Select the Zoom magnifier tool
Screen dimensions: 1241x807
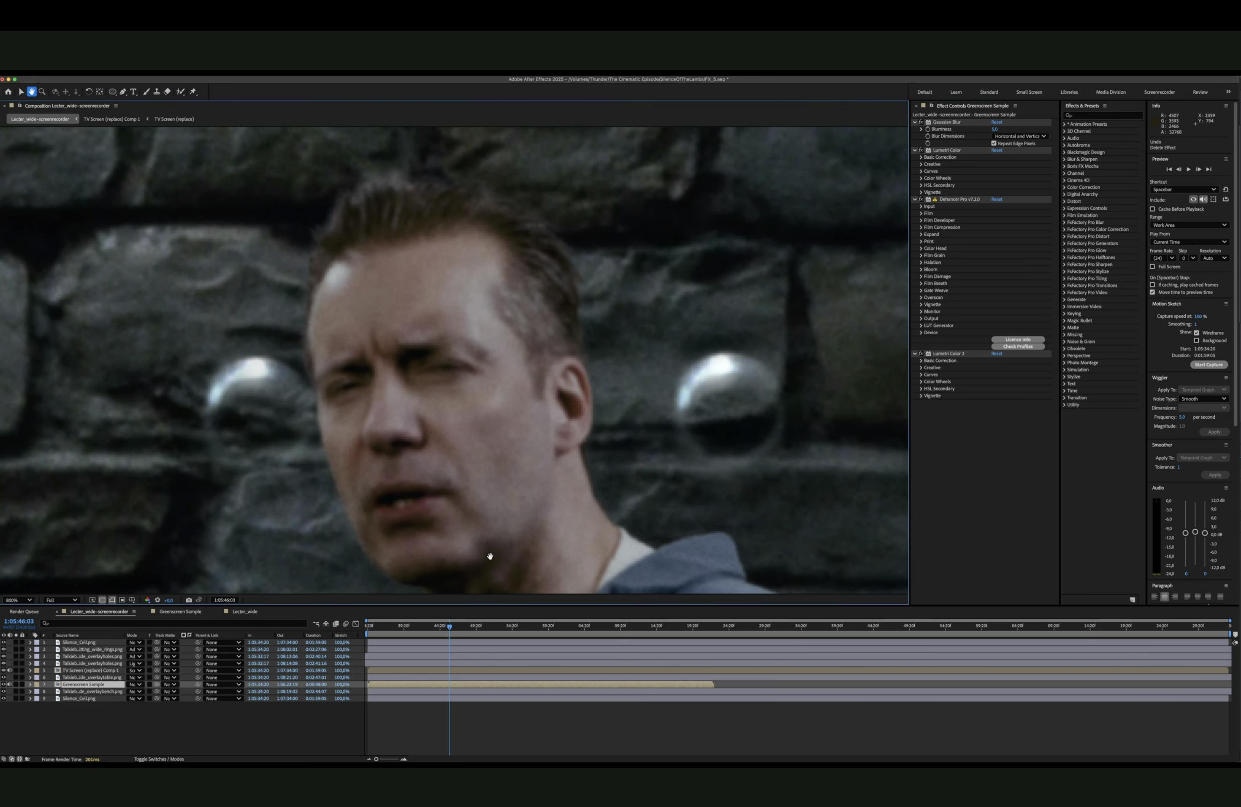(42, 92)
